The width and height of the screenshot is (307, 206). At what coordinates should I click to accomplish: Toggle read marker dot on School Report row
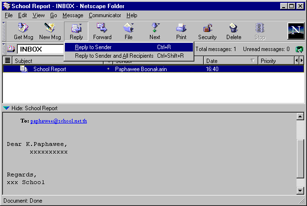(108, 69)
